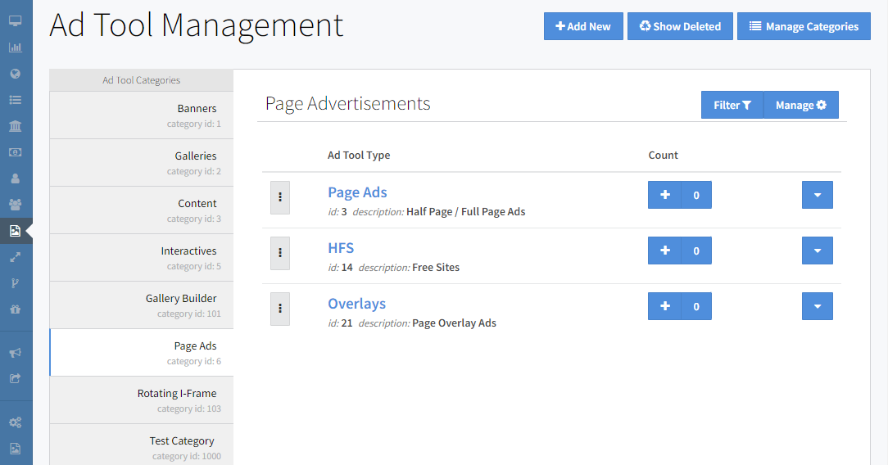Open the HFS ad tool link
888x465 pixels.
tap(341, 248)
